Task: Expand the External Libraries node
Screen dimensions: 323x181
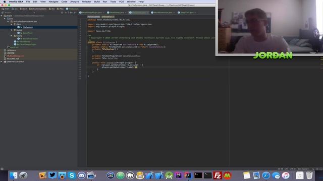Action: [x=2, y=61]
